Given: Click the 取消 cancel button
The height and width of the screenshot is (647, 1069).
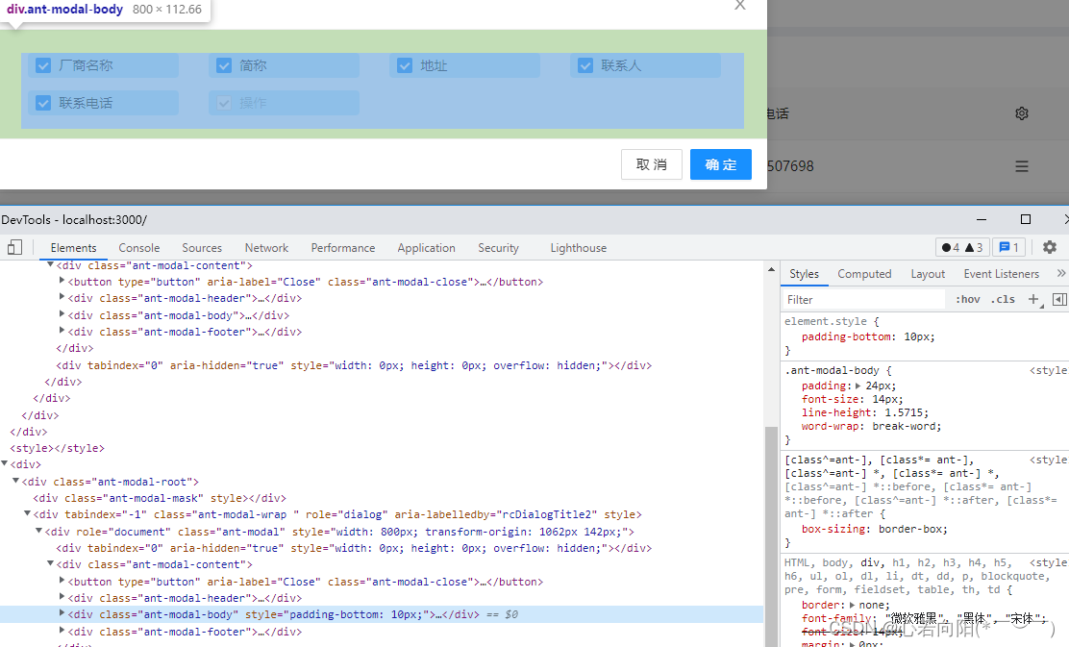Looking at the screenshot, I should 652,164.
